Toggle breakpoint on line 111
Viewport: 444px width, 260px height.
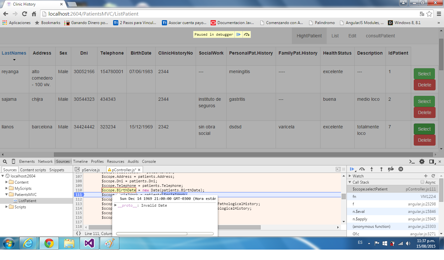[79, 195]
